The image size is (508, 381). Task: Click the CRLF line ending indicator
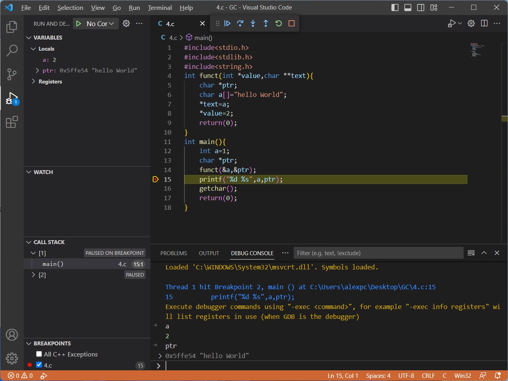point(428,375)
